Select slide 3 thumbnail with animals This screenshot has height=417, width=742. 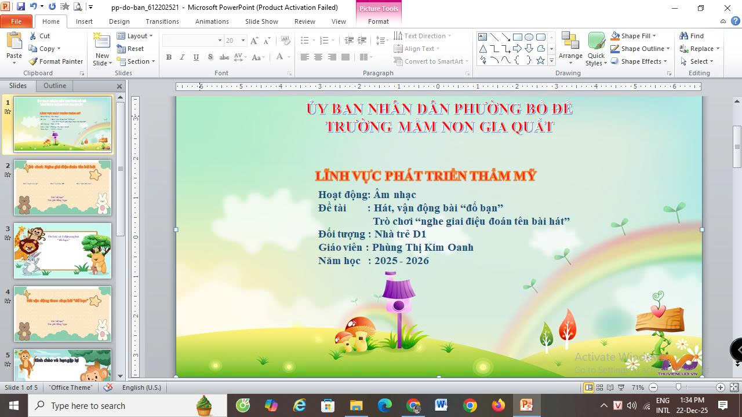63,251
